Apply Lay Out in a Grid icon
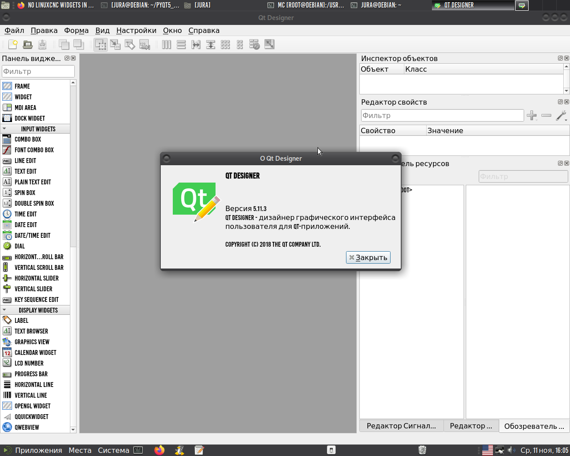This screenshot has width=570, height=456. pos(225,45)
